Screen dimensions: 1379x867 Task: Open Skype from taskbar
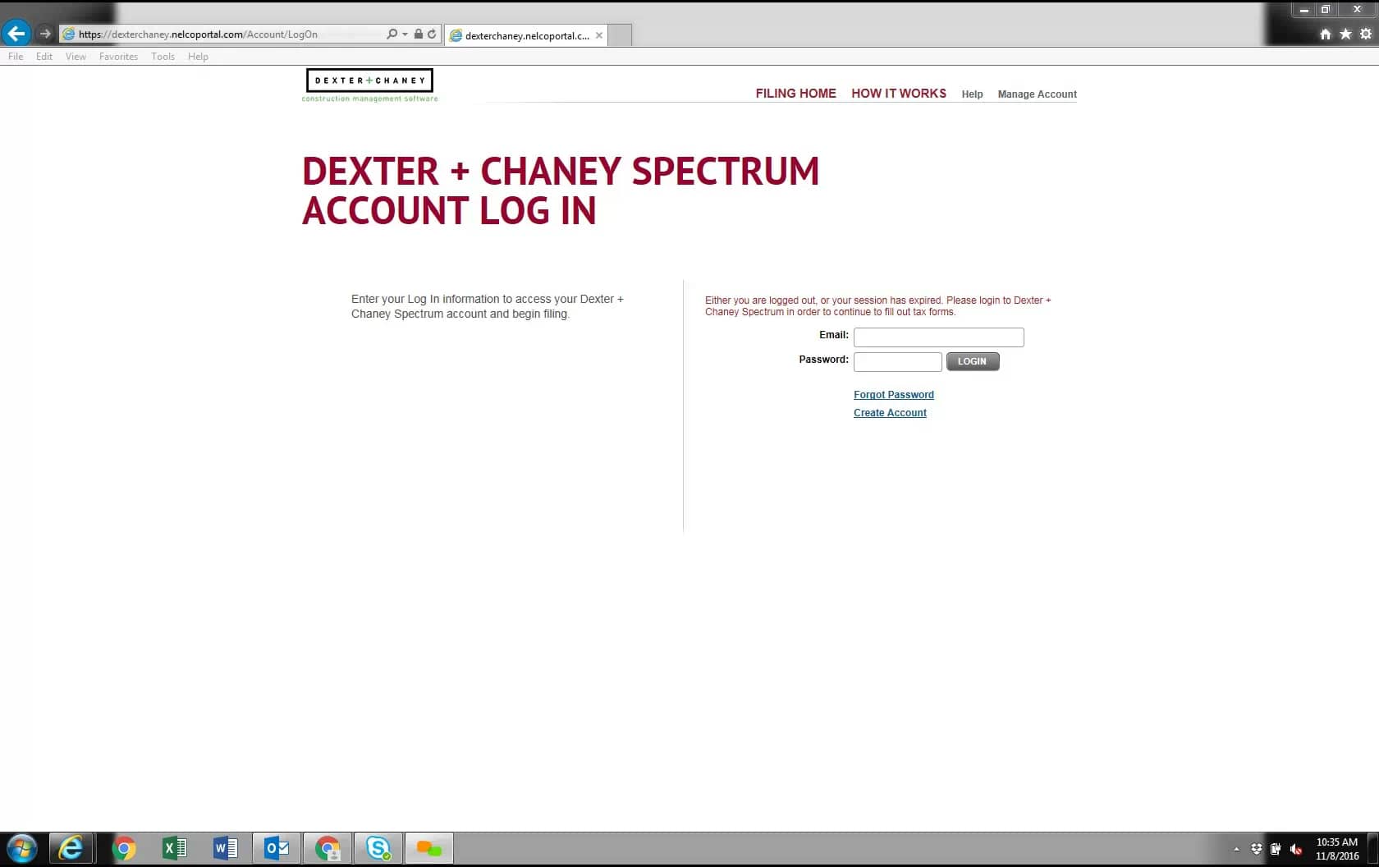[x=378, y=848]
